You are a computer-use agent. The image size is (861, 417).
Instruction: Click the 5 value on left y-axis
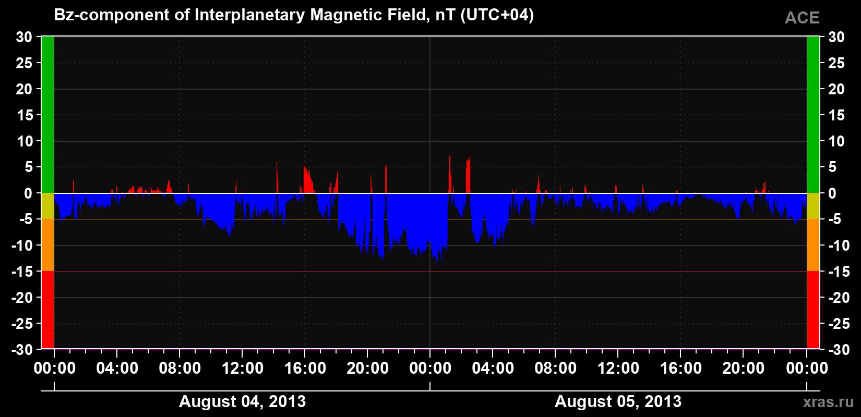(x=29, y=167)
